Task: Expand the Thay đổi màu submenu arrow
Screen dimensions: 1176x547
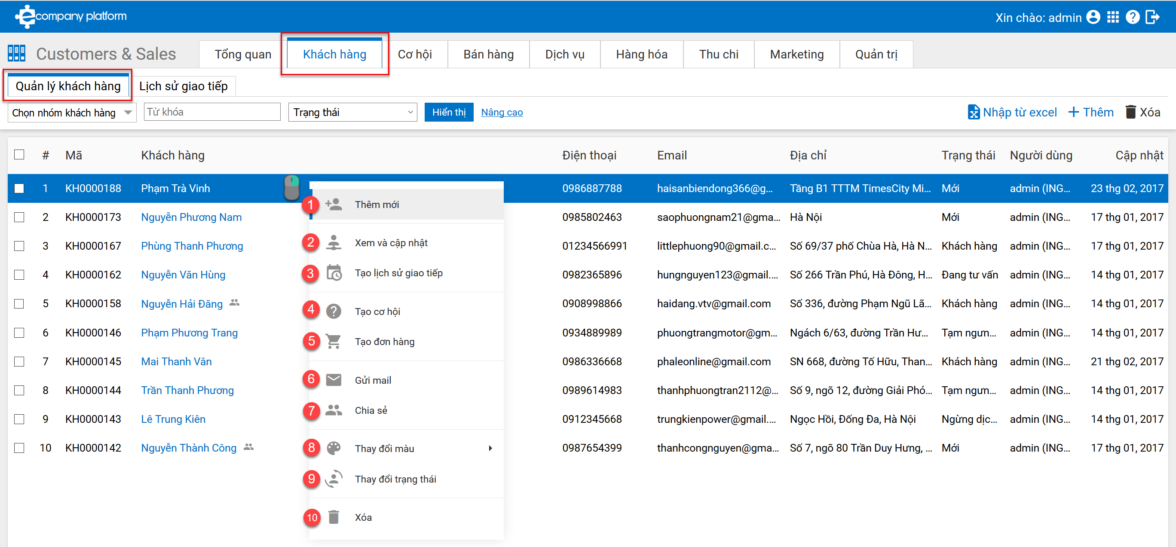Action: pos(490,448)
